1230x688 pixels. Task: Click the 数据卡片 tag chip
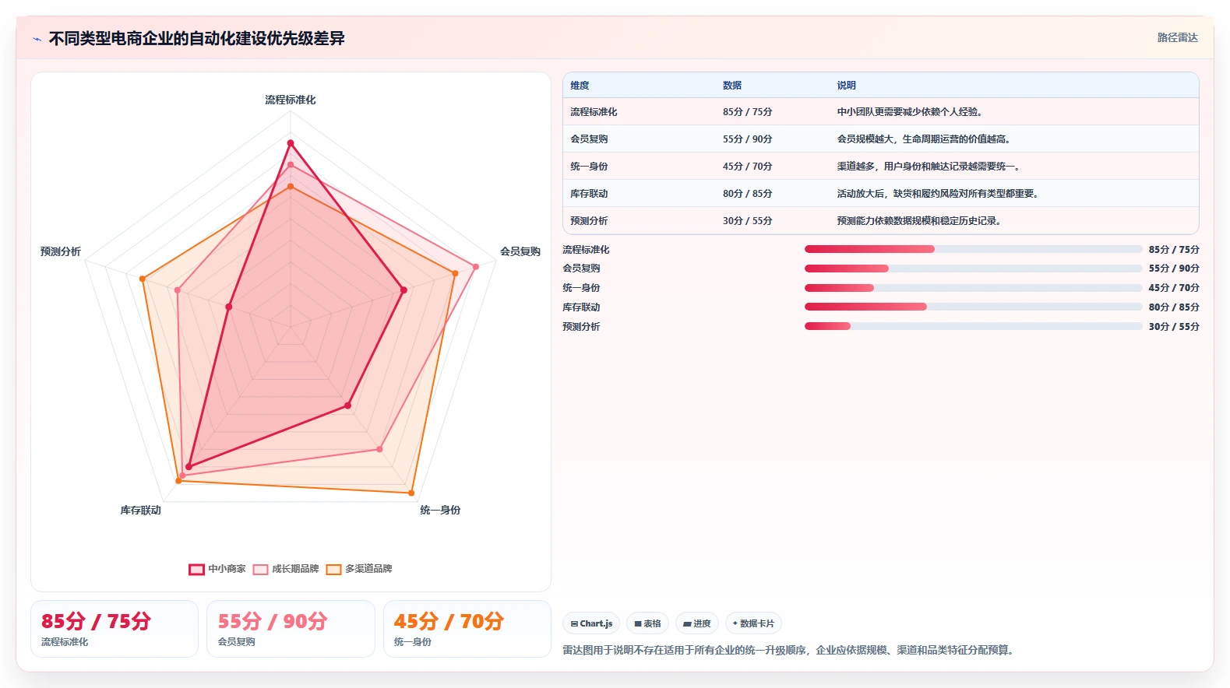753,623
